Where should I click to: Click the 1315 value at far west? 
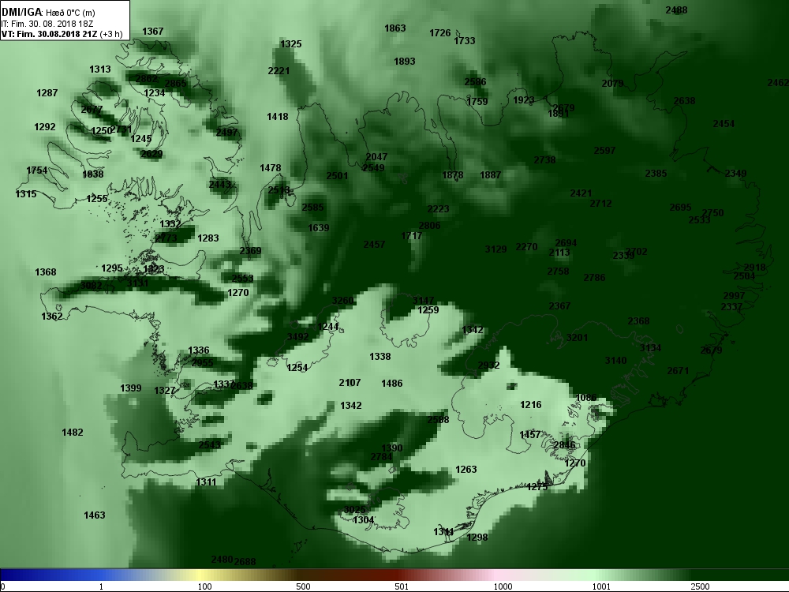pyautogui.click(x=26, y=194)
